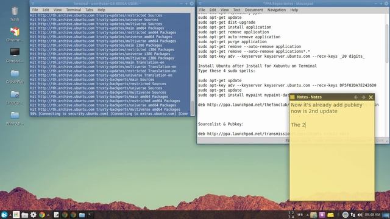Click Mousepad's vertical scrollbar handle
The width and height of the screenshot is (390, 219).
coord(387,43)
